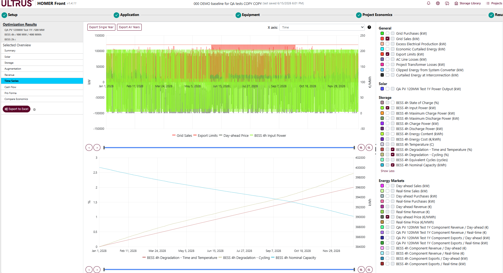
Task: Toggle Grid Sales in the top chart legend
Action: pos(182,136)
